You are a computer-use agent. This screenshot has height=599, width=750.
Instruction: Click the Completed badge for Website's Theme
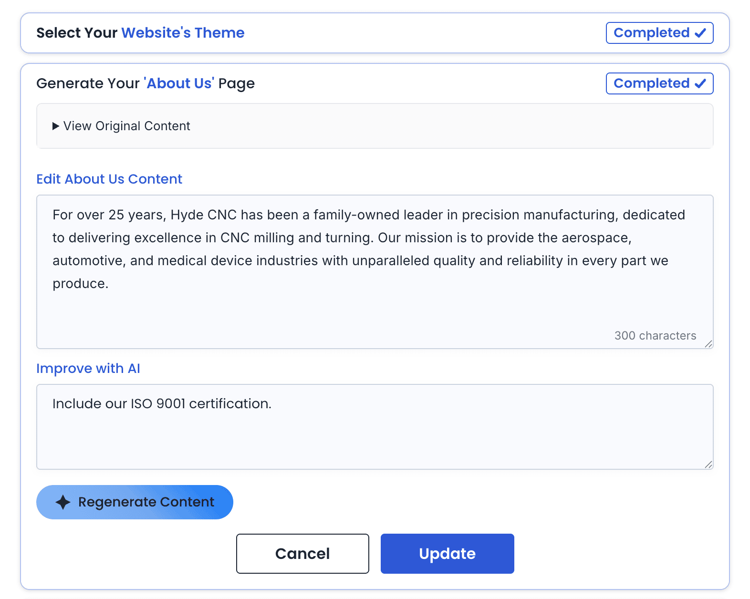click(659, 33)
